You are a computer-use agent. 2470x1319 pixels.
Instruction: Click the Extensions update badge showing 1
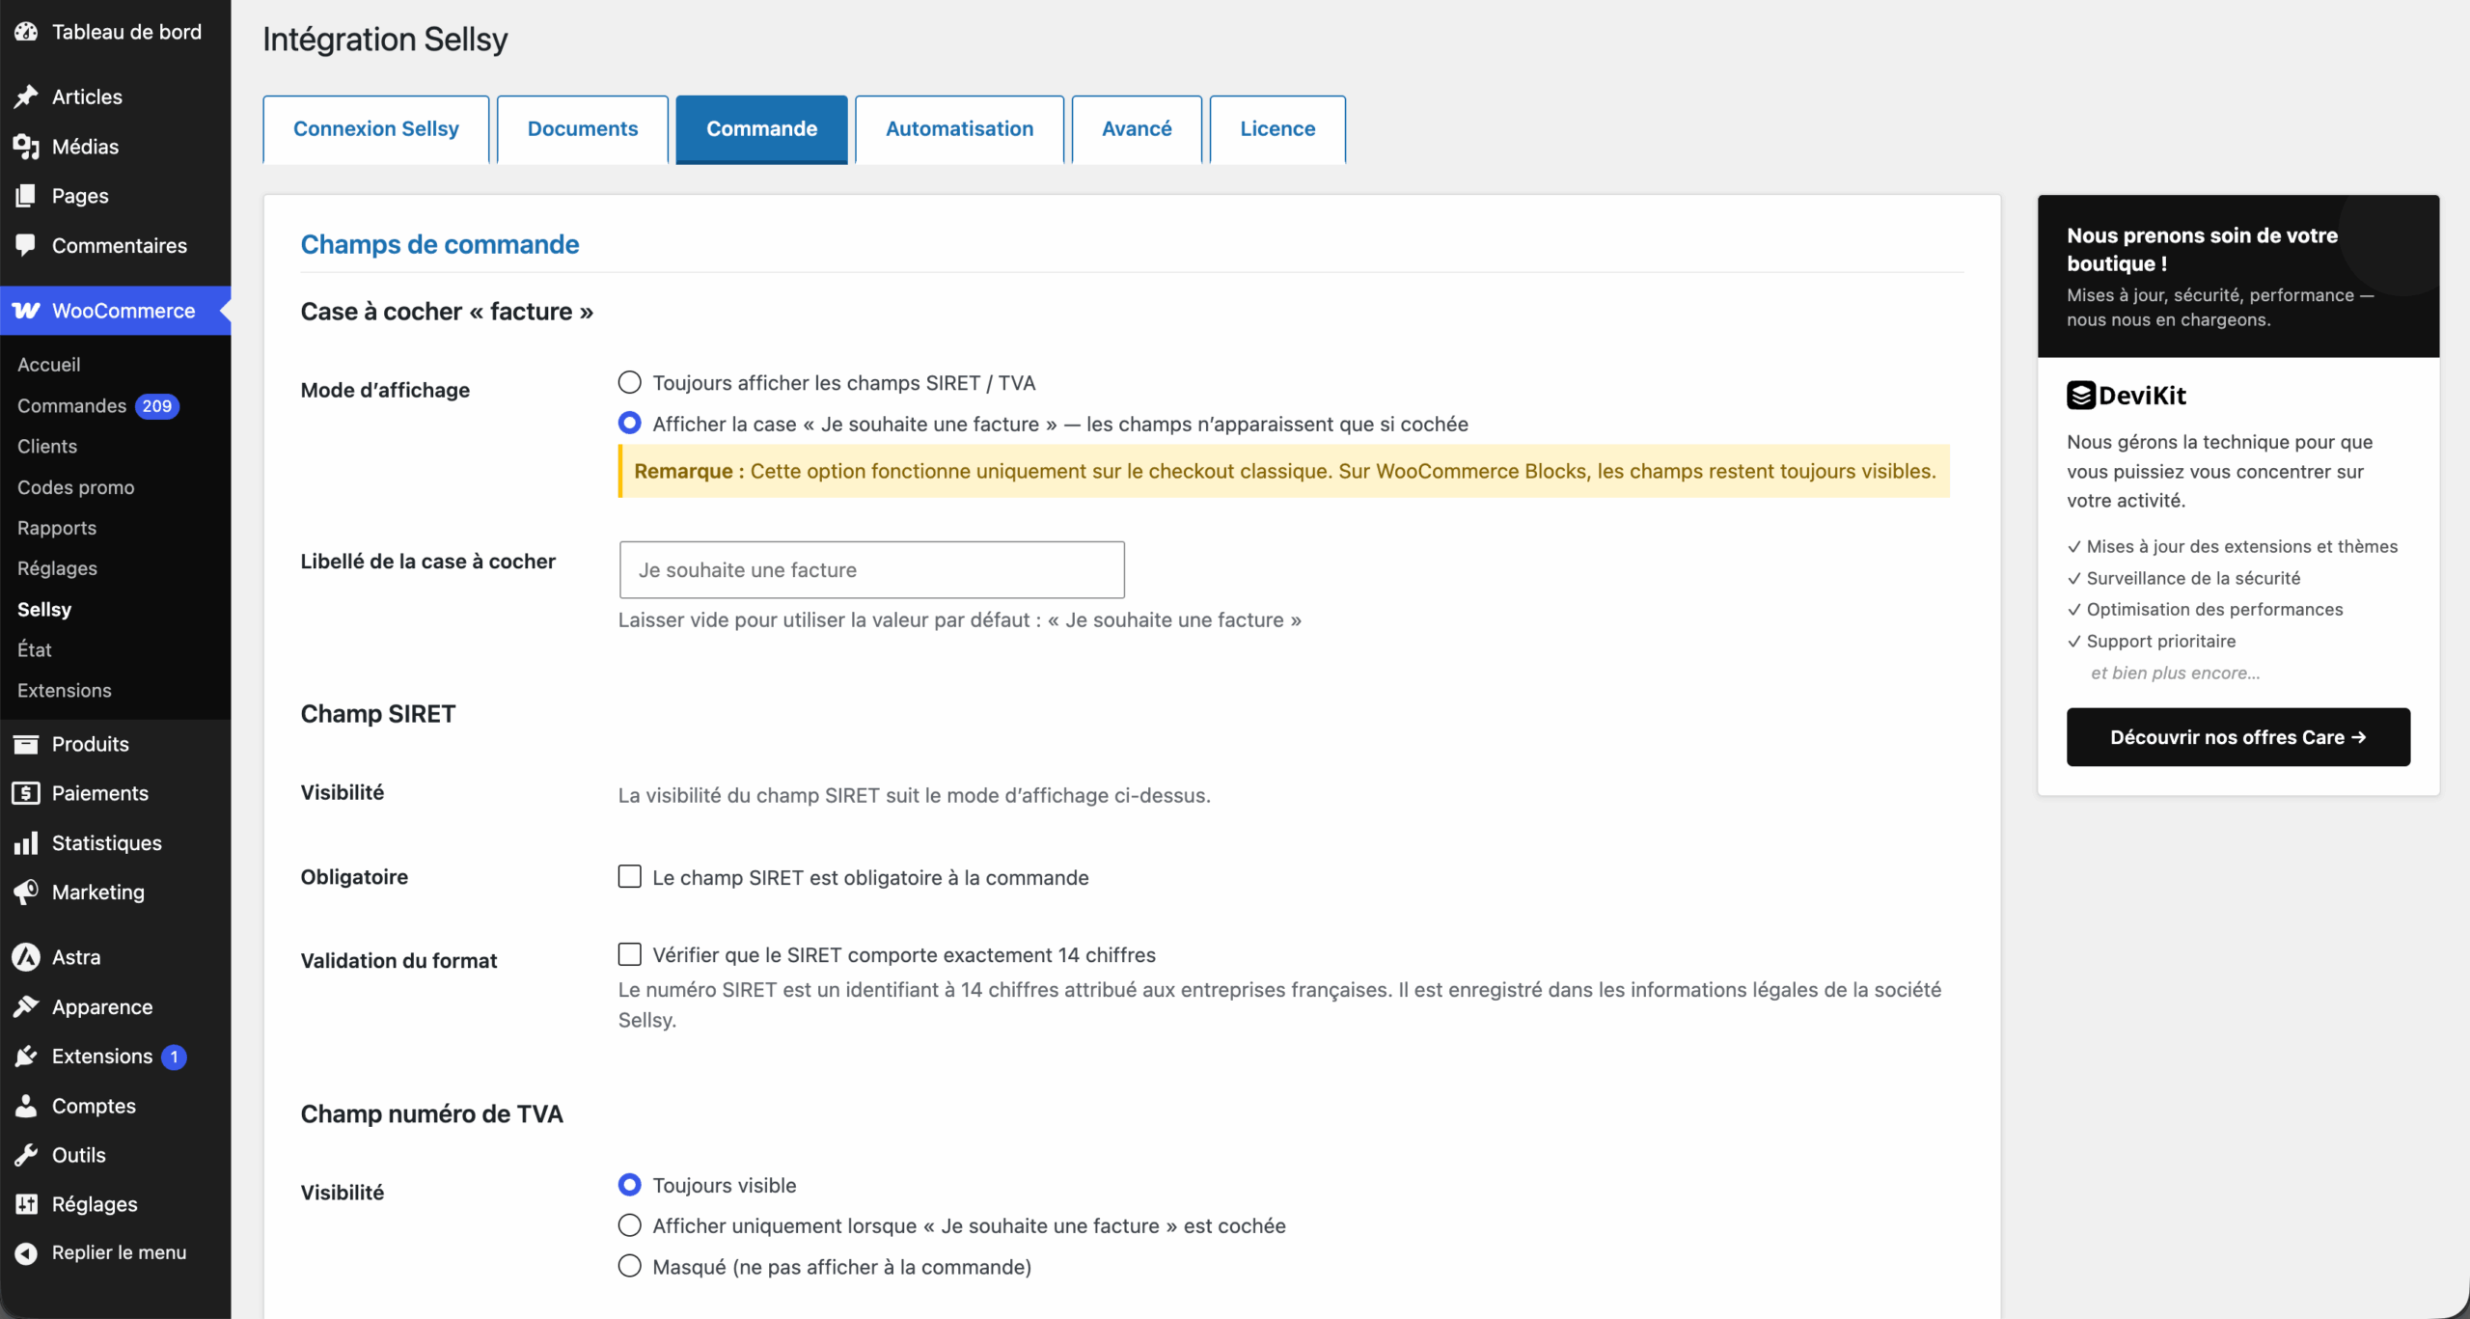coord(175,1058)
